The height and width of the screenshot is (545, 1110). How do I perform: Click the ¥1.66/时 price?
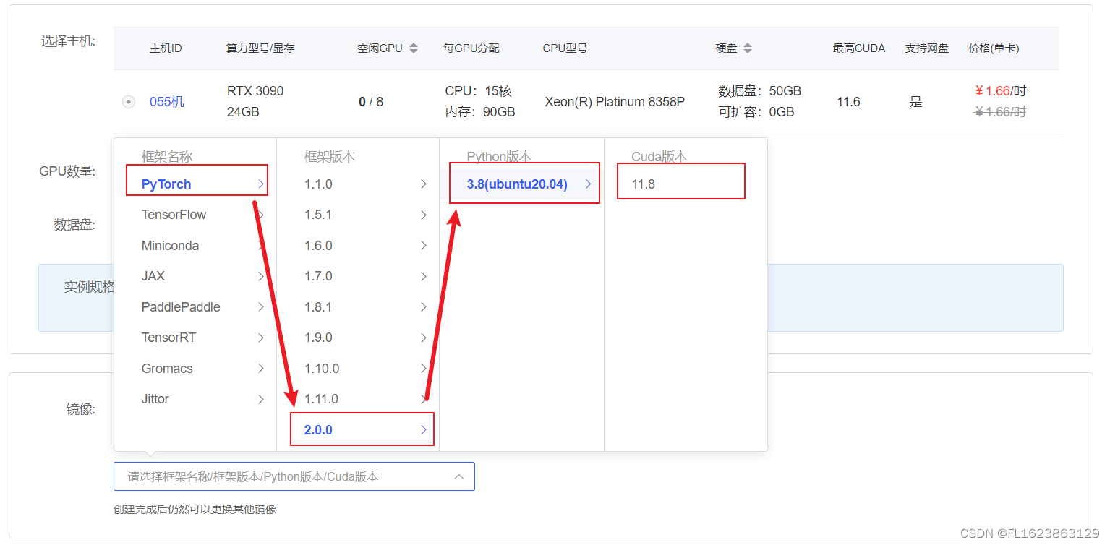tap(1001, 91)
